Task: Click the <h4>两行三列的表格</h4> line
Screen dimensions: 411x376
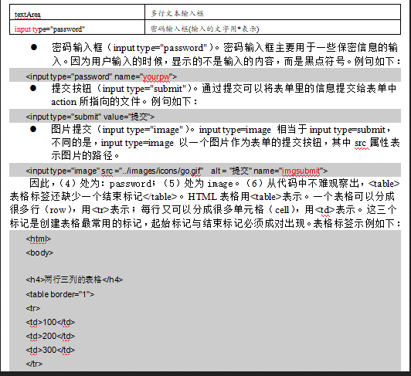Action: coord(74,279)
